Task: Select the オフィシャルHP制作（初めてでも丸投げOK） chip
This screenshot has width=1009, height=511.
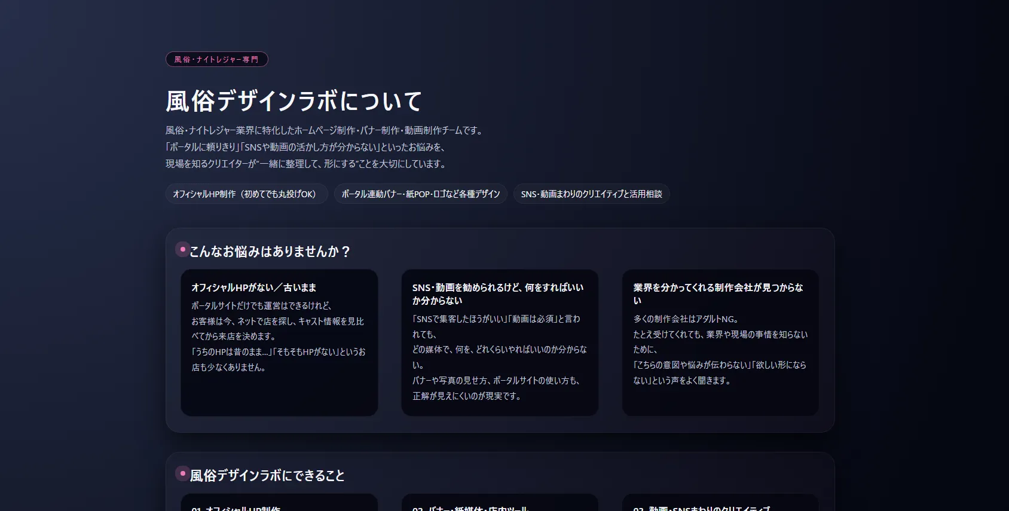Action: tap(246, 194)
